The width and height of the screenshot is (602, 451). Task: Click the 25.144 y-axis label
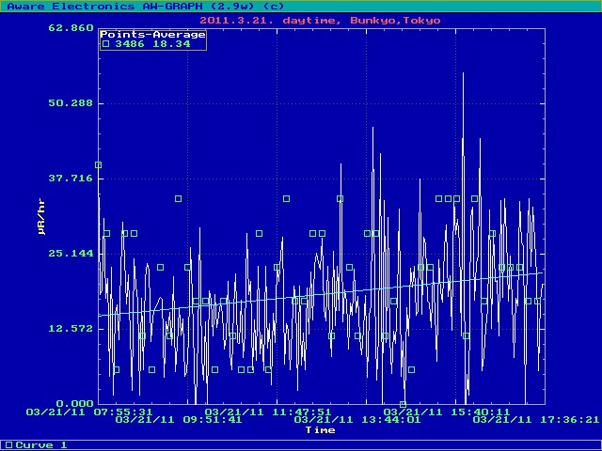click(70, 254)
